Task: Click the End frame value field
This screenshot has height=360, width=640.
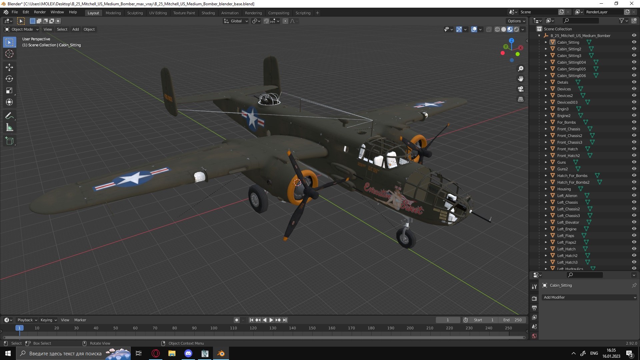Action: (x=513, y=320)
